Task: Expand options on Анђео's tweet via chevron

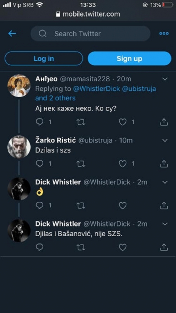Action: (165, 79)
